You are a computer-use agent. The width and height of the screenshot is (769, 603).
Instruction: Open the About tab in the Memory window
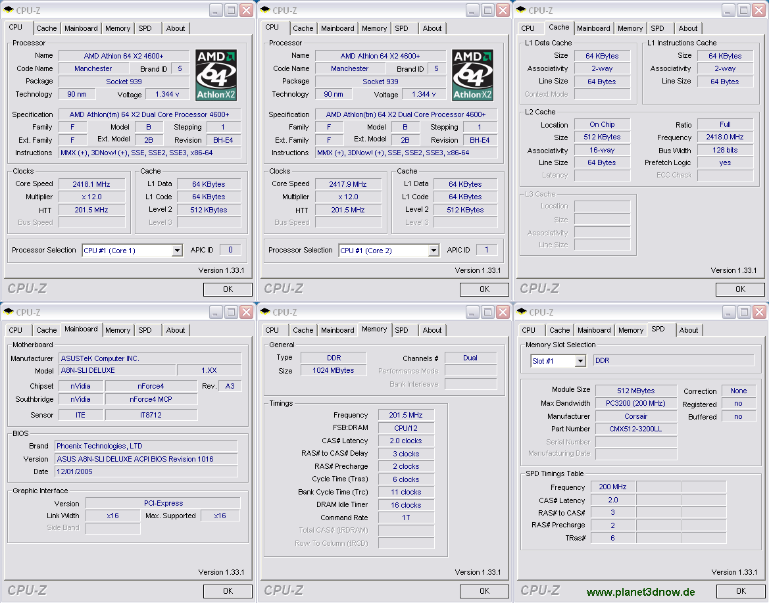pos(432,330)
